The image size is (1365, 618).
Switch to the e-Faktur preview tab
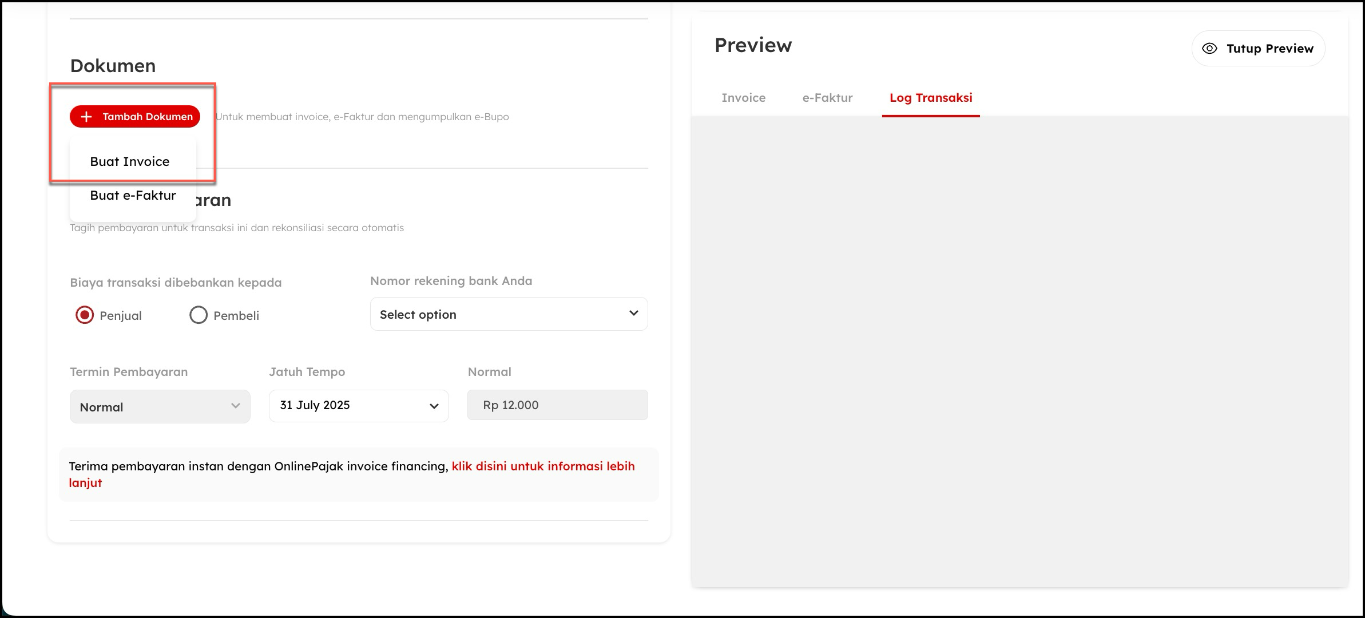[827, 98]
